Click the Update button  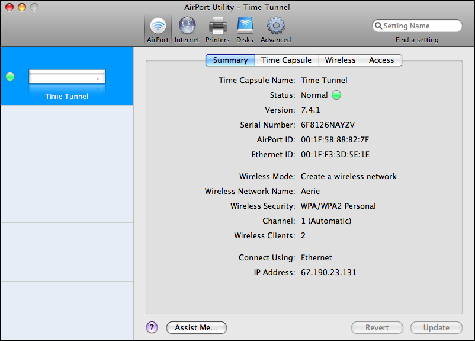pyautogui.click(x=437, y=327)
